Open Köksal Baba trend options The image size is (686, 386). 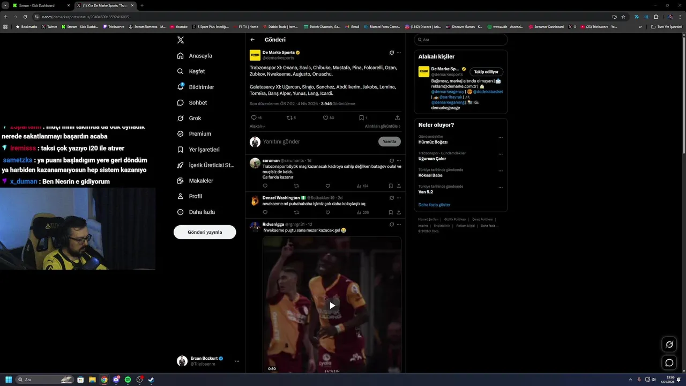click(x=501, y=171)
